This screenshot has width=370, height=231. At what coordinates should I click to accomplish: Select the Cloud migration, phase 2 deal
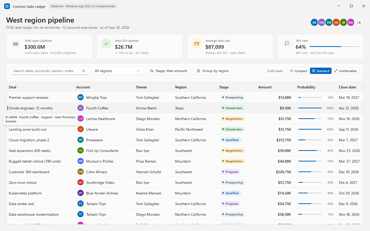(x=29, y=140)
